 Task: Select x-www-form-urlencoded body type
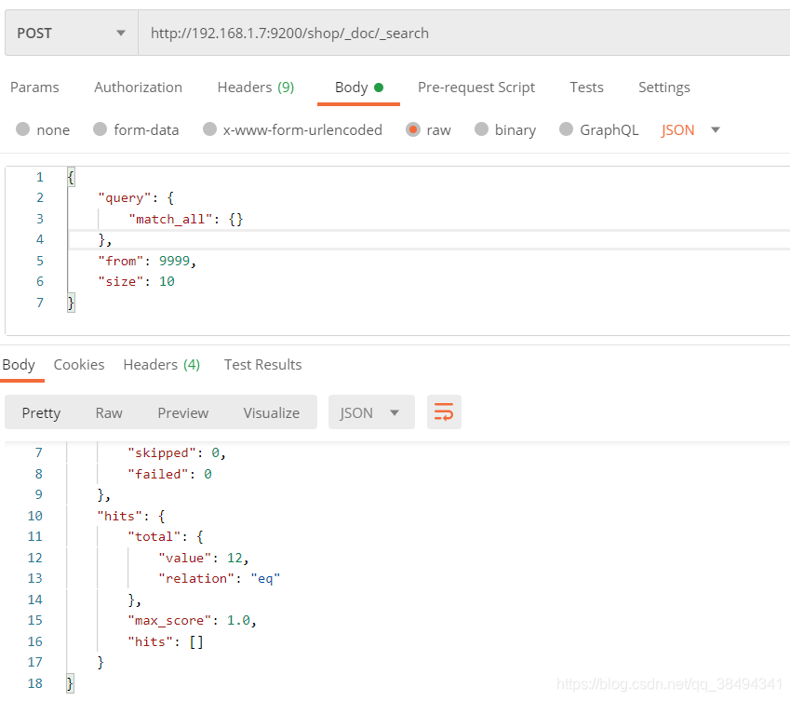click(x=210, y=130)
